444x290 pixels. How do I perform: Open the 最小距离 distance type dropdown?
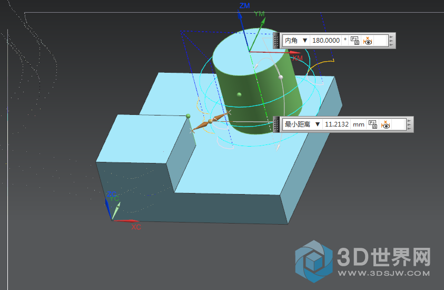pyautogui.click(x=317, y=124)
